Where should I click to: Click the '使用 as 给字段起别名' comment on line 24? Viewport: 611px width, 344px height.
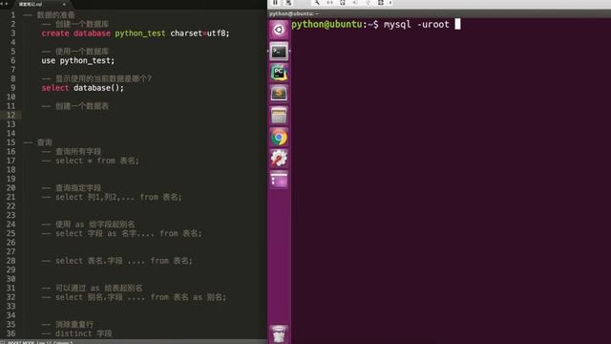coord(95,225)
